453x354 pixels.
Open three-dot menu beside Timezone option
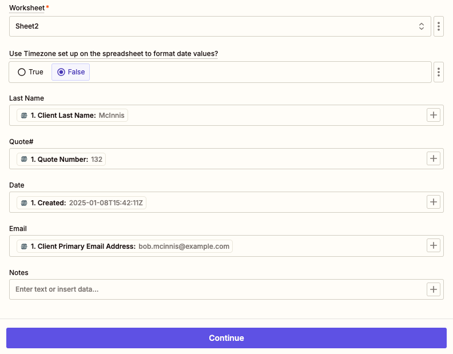pyautogui.click(x=439, y=72)
